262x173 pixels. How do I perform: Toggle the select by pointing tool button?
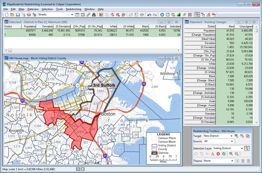(247, 148)
